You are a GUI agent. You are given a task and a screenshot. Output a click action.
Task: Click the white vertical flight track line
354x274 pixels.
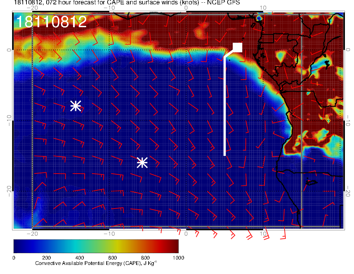tap(225, 106)
